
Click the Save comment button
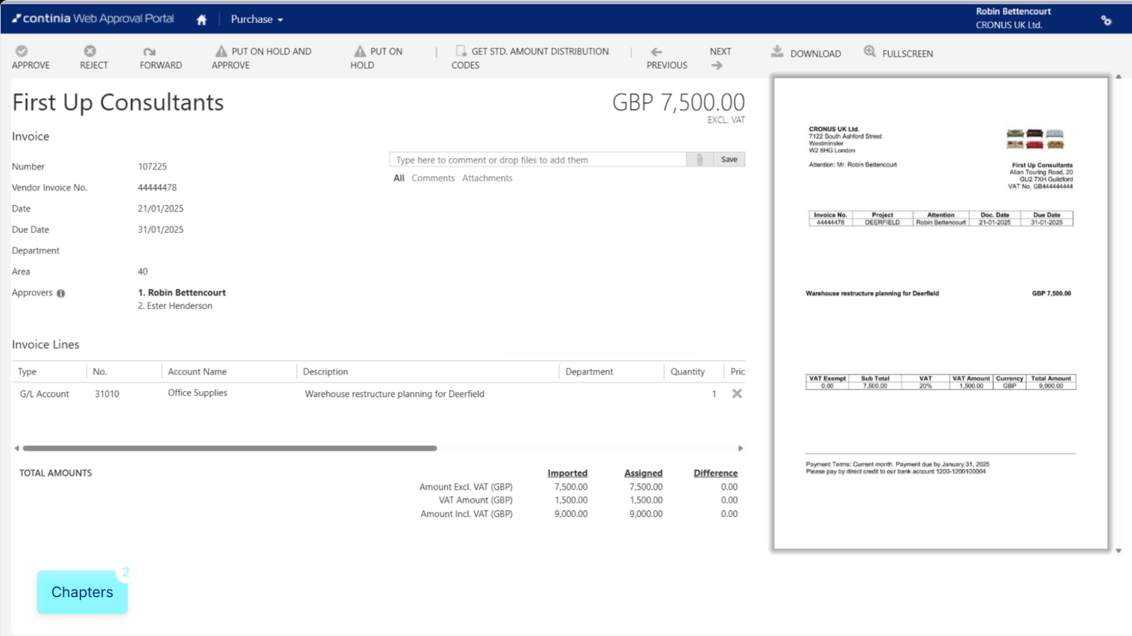729,160
